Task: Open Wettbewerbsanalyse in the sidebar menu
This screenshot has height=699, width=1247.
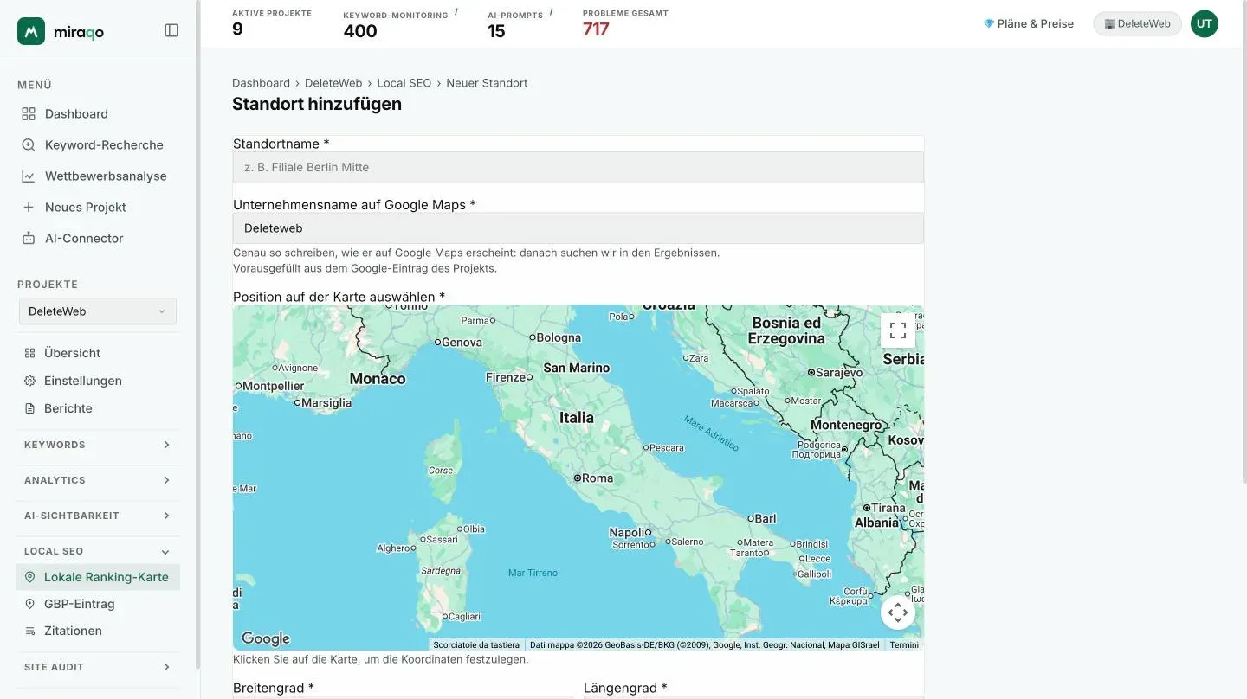Action: coord(97,176)
